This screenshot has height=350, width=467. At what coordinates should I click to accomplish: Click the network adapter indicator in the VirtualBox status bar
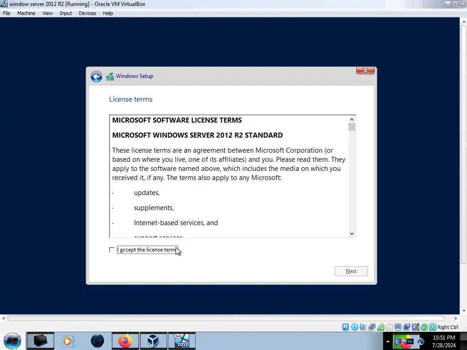pos(372,327)
